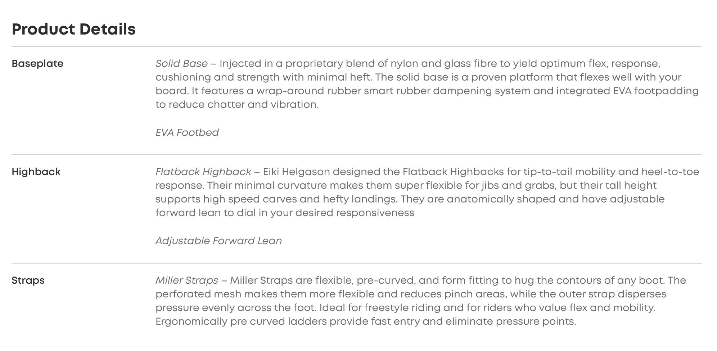Click the EVA Footbed feature text
Viewport: 717px width, 351px height.
(187, 133)
